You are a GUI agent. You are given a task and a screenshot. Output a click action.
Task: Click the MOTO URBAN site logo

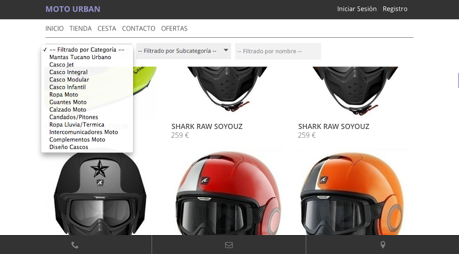73,9
